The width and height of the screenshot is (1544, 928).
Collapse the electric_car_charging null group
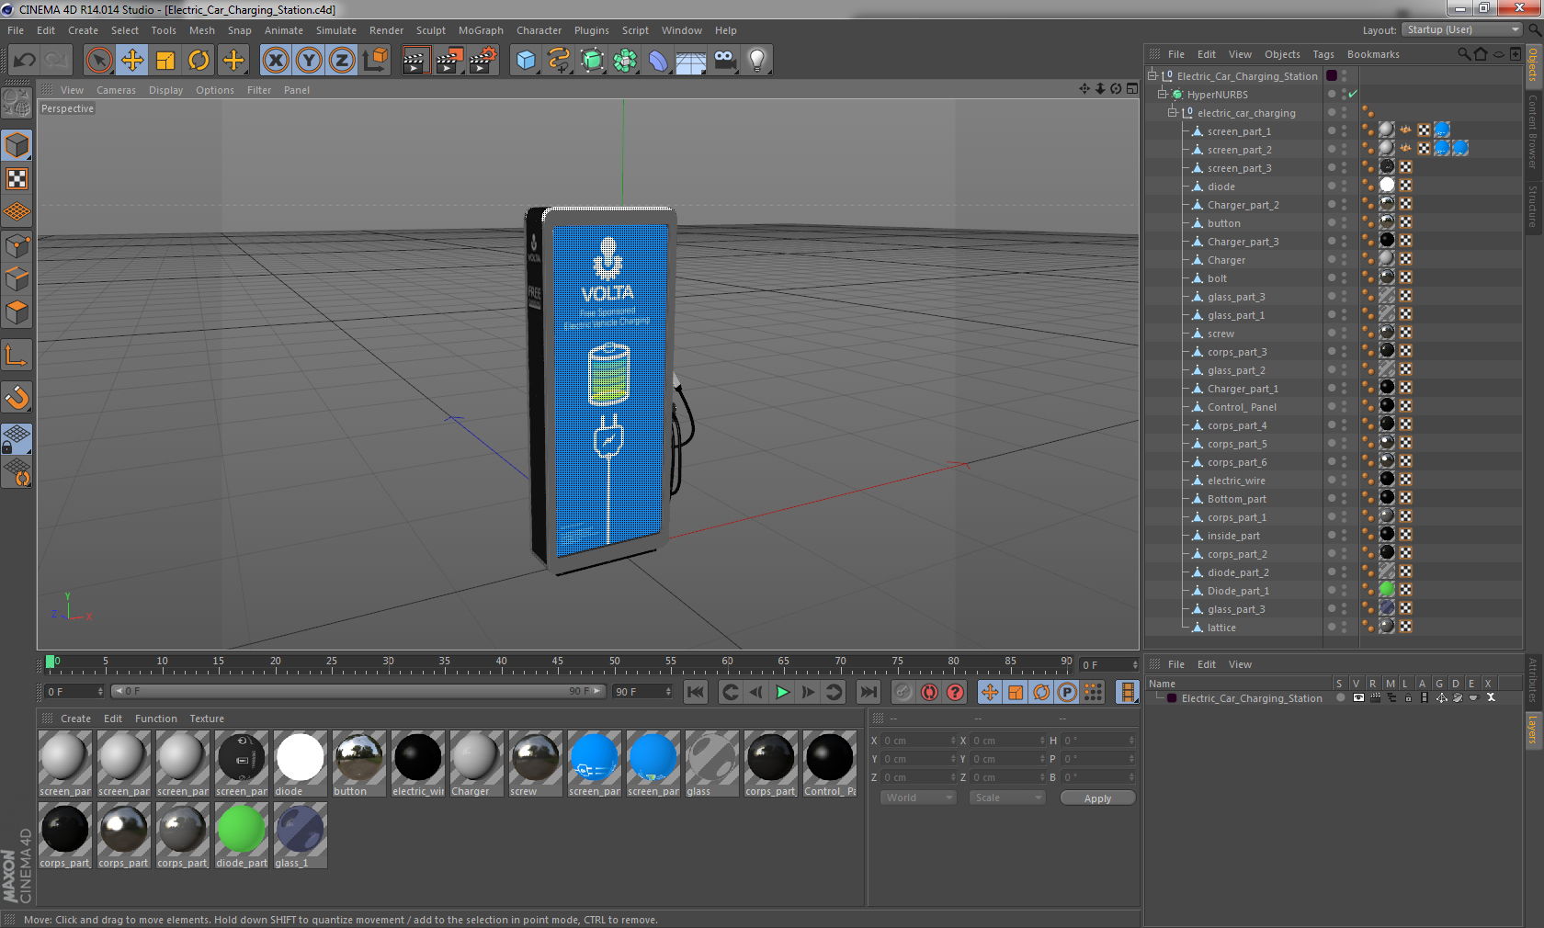click(1172, 113)
